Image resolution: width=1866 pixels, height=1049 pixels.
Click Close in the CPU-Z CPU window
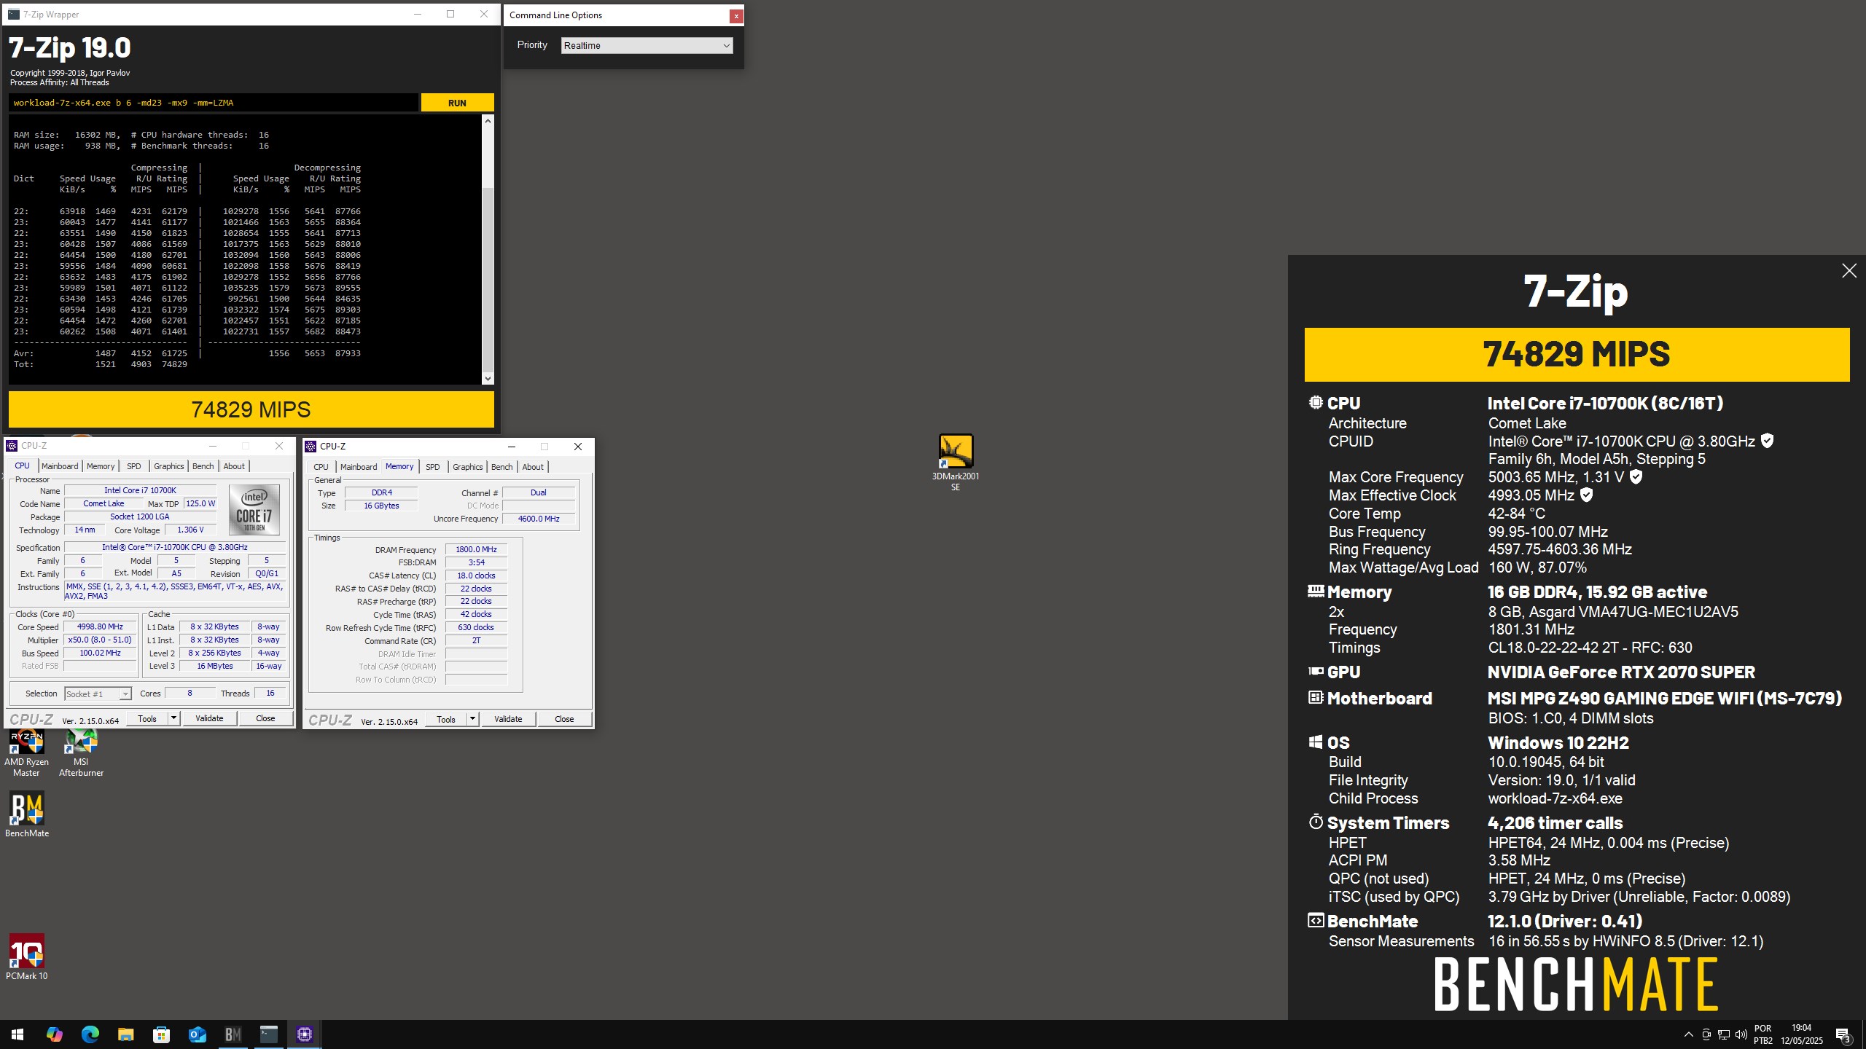click(265, 718)
